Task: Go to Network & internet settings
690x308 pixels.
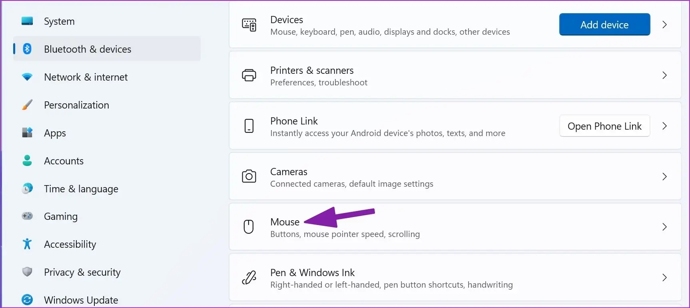Action: 107,77
